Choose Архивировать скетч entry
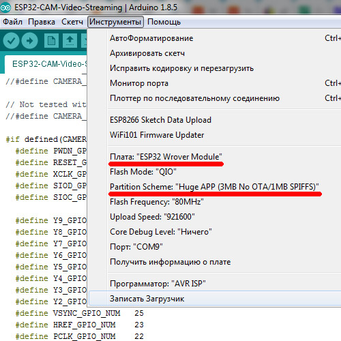The image size is (341, 341). click(x=213, y=53)
